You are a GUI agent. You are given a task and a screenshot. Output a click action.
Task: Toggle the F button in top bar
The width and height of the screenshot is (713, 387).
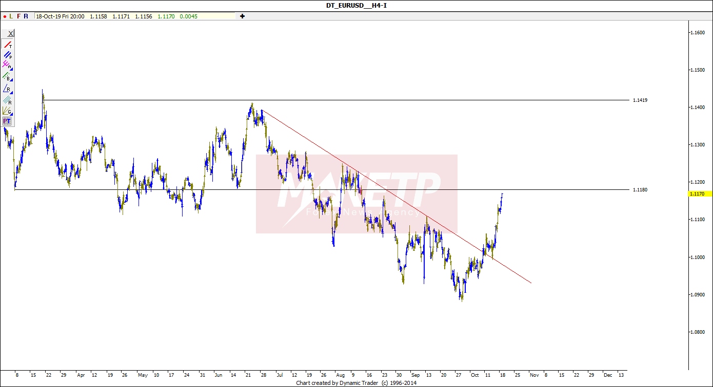(x=19, y=16)
